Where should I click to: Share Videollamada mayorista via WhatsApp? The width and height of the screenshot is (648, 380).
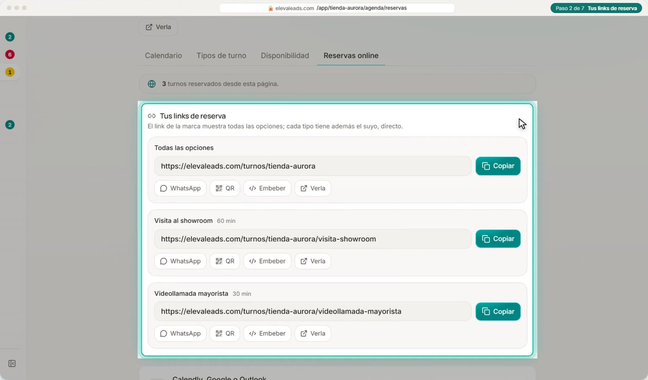point(180,333)
